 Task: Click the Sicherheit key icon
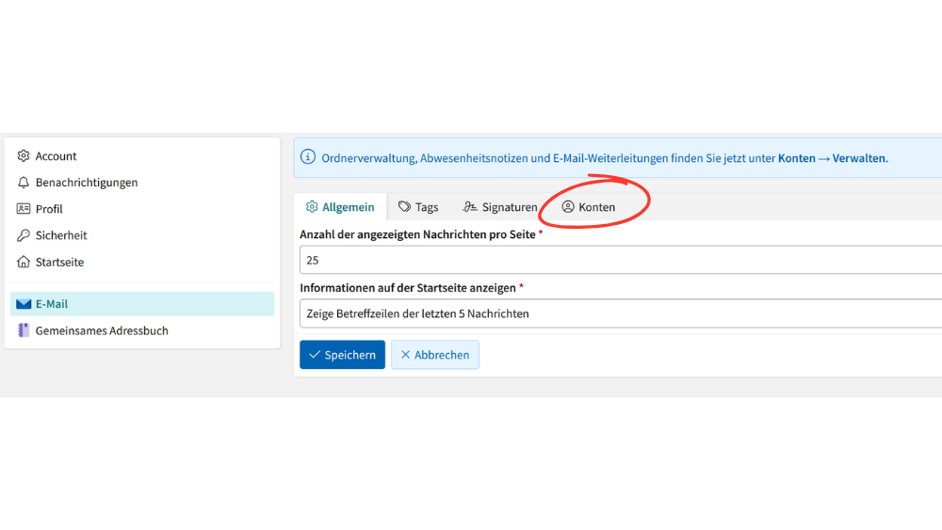click(24, 235)
